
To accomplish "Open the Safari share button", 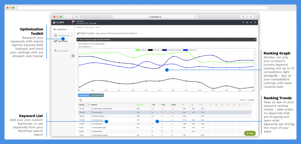I will click(243, 17).
